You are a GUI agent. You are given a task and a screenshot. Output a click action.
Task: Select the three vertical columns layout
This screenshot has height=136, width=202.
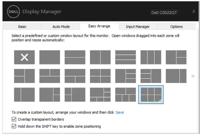pyautogui.click(x=151, y=57)
